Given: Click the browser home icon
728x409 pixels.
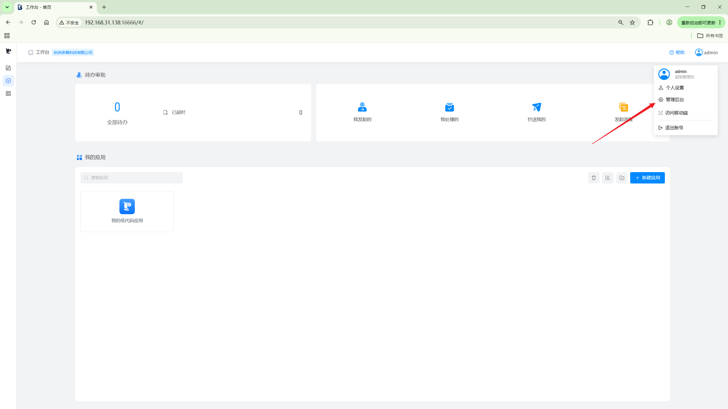Looking at the screenshot, I should pyautogui.click(x=46, y=22).
